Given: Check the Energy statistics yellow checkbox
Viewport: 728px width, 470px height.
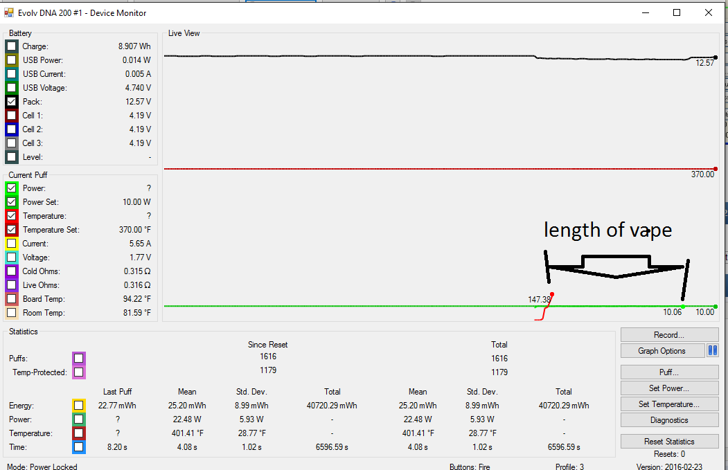Looking at the screenshot, I should click(x=79, y=406).
